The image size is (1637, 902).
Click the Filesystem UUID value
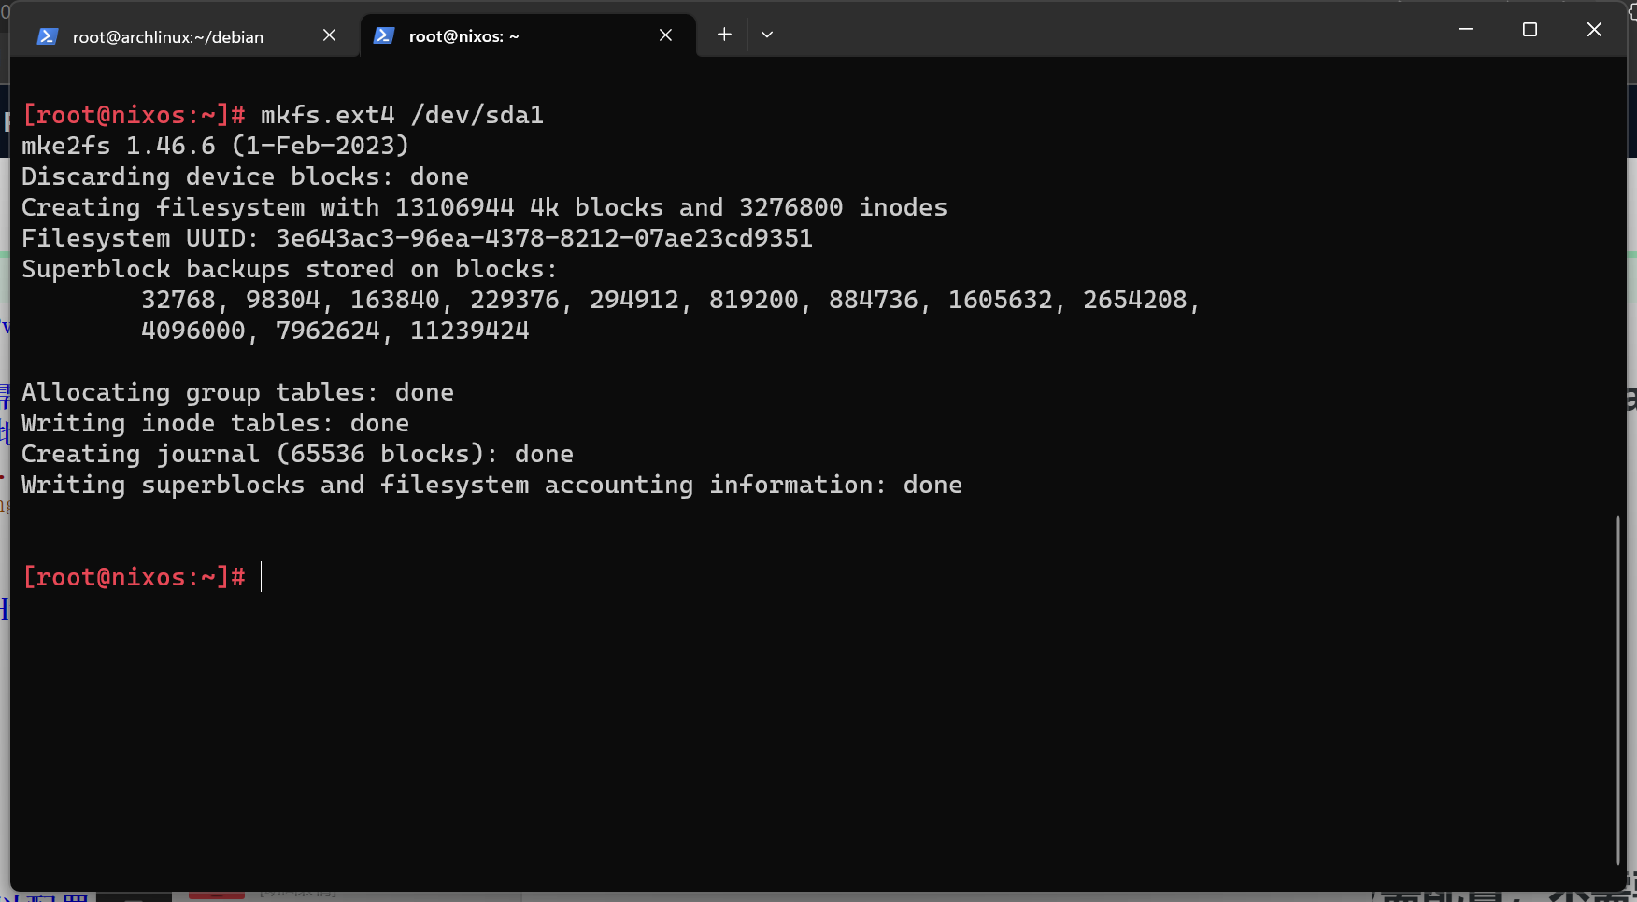[544, 238]
